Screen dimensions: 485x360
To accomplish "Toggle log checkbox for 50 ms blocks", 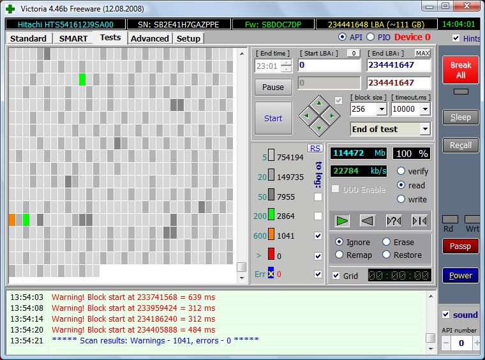I will tap(318, 197).
